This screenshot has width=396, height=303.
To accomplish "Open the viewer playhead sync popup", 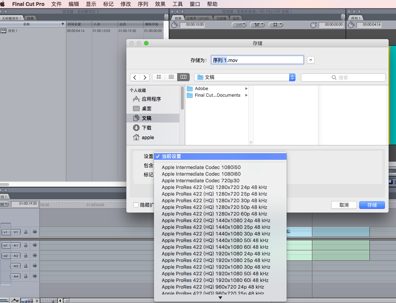I will point(257,25).
